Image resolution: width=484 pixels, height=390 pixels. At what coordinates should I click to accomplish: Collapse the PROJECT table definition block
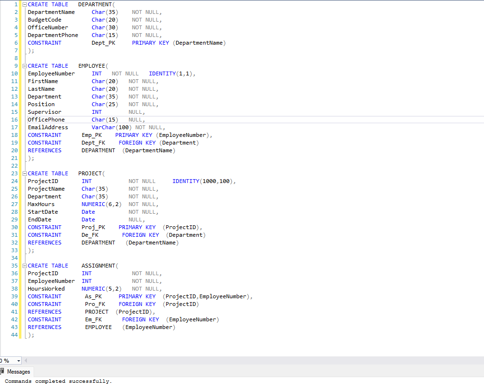(24, 173)
